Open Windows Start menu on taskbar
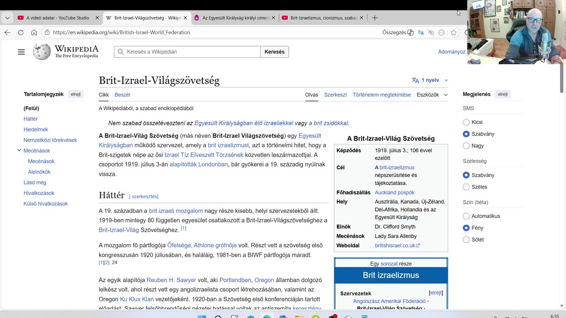The image size is (566, 318). 202,316
